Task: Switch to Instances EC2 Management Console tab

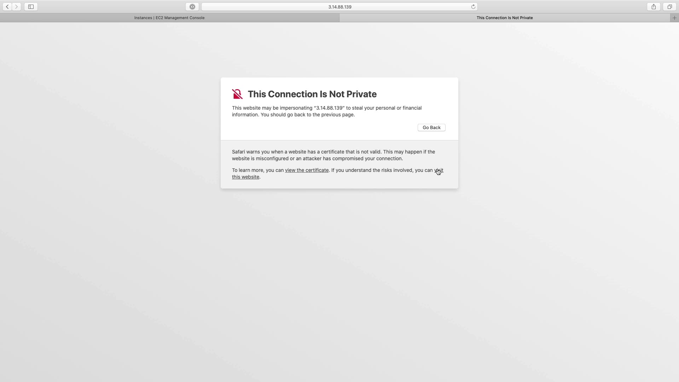Action: (x=169, y=18)
